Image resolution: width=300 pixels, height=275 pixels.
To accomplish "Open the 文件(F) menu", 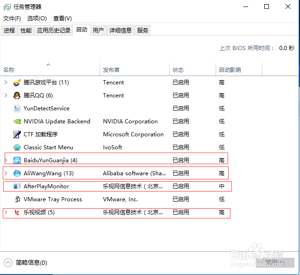I will (x=12, y=19).
